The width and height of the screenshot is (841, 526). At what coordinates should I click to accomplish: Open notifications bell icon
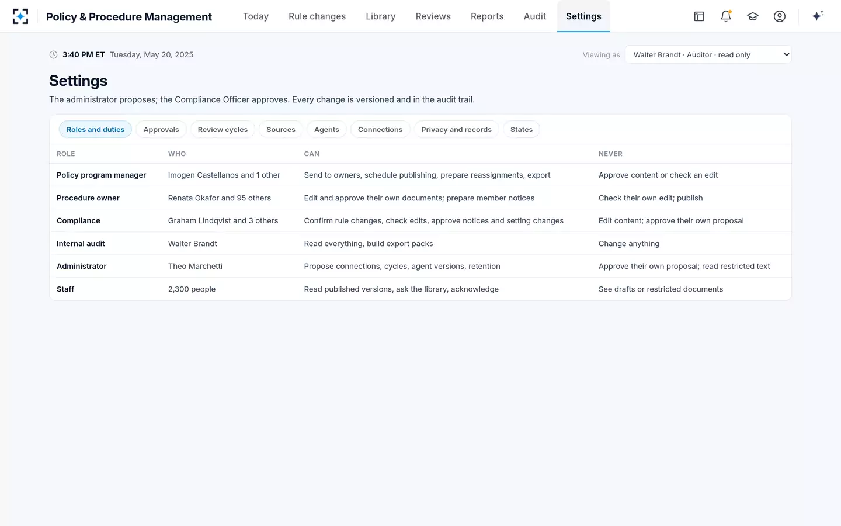(x=726, y=16)
